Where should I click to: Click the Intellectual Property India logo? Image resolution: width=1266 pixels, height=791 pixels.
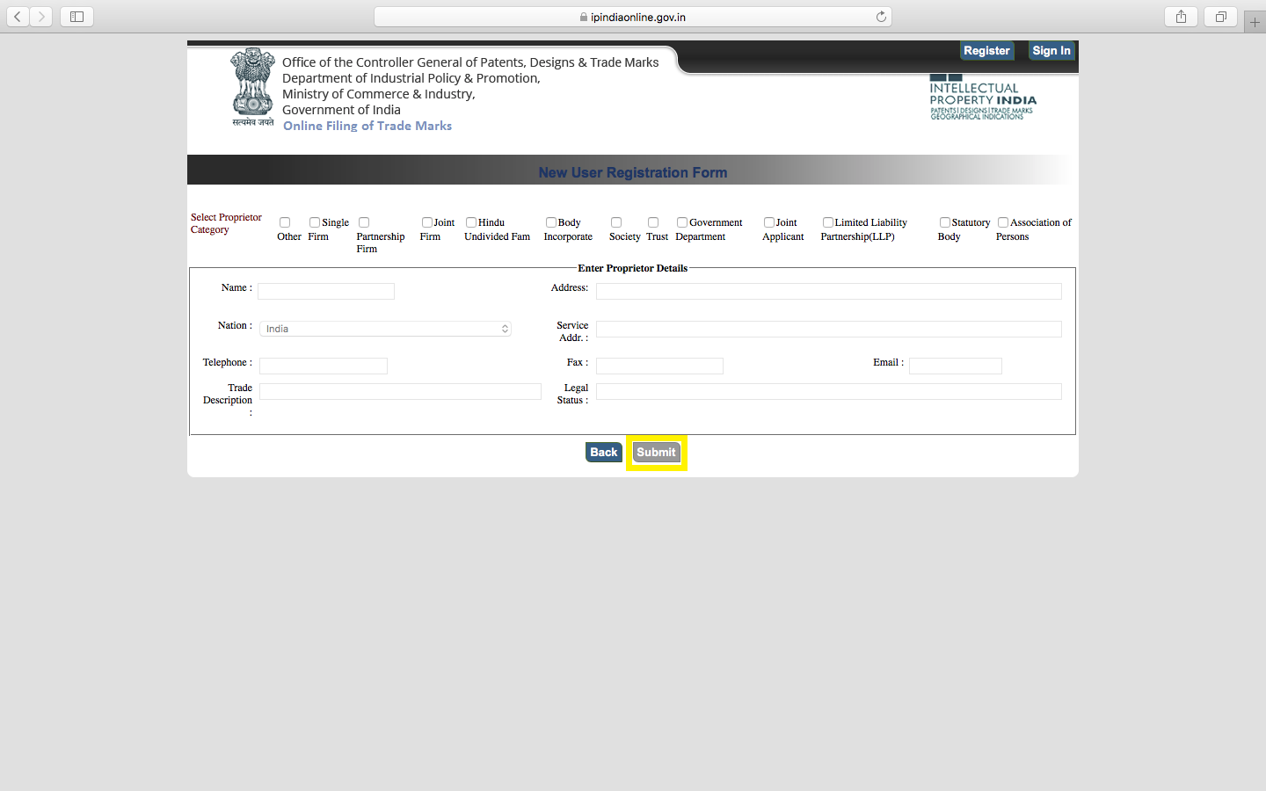click(x=982, y=98)
